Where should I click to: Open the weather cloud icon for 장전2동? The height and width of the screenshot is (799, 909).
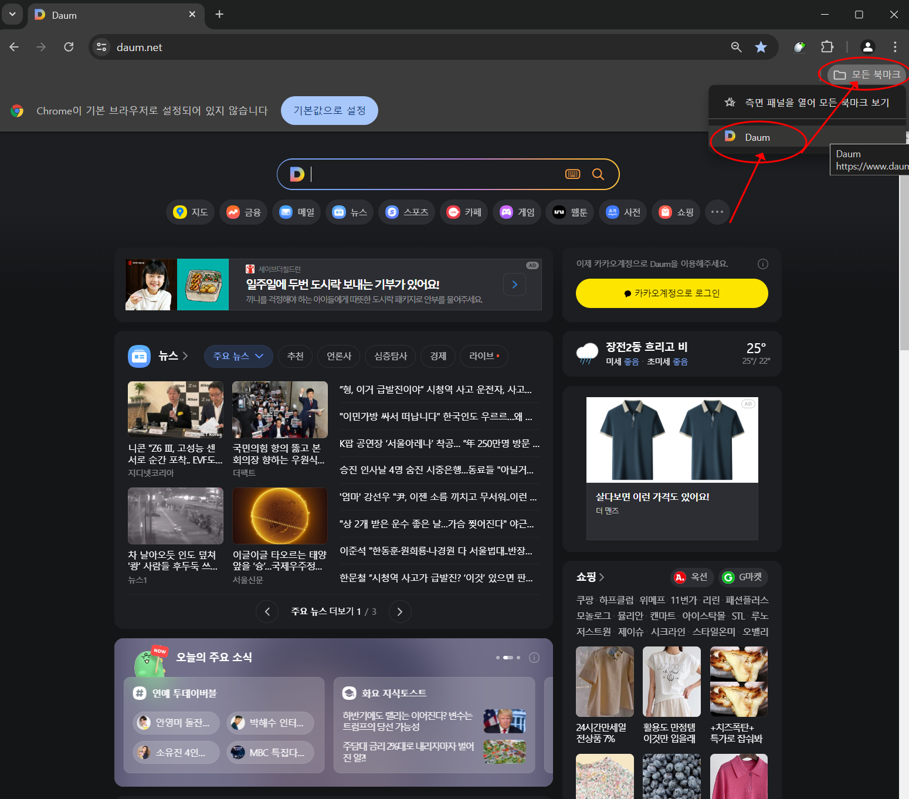click(x=587, y=354)
